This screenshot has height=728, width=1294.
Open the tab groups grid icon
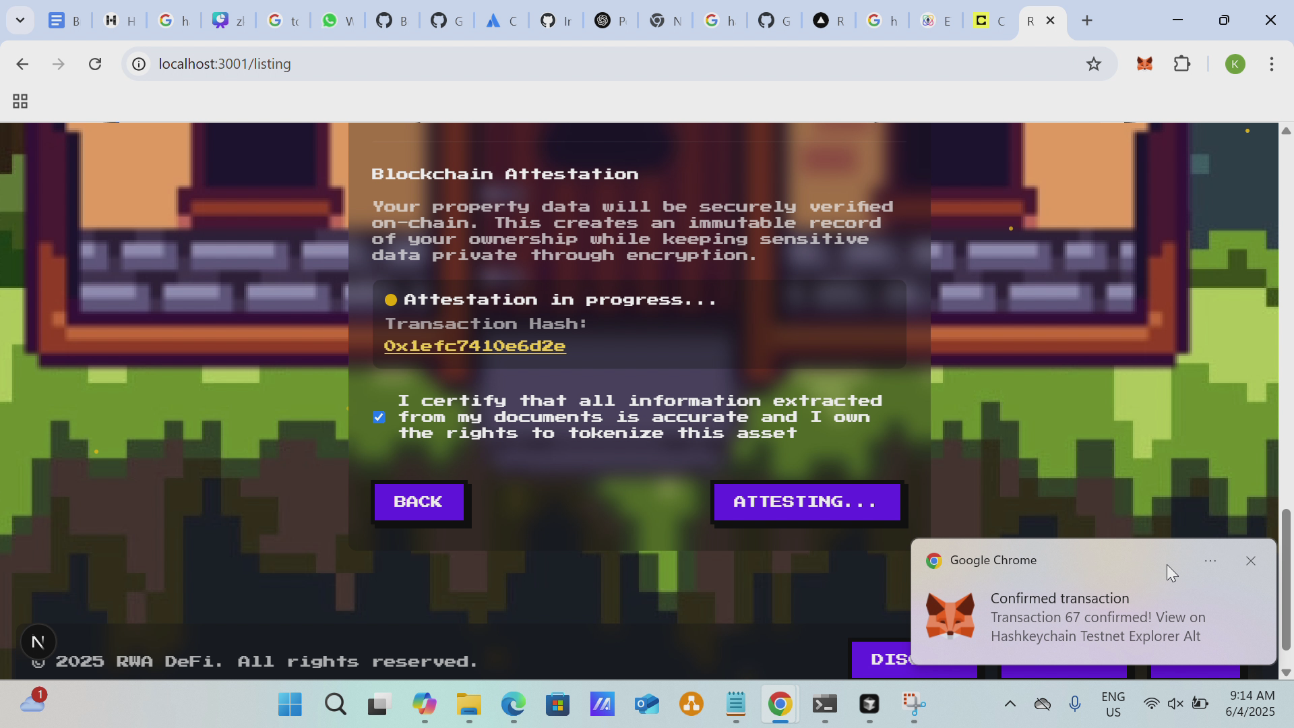click(20, 102)
